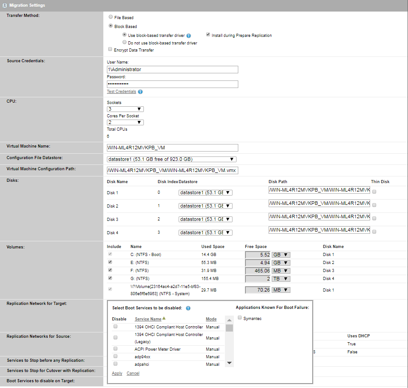
Task: Open the Cores Per Socket dropdown
Action: pyautogui.click(x=125, y=122)
